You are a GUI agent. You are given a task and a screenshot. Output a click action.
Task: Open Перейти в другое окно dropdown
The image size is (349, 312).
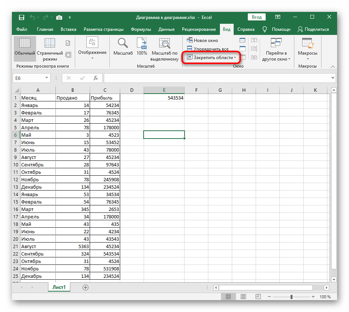click(276, 49)
